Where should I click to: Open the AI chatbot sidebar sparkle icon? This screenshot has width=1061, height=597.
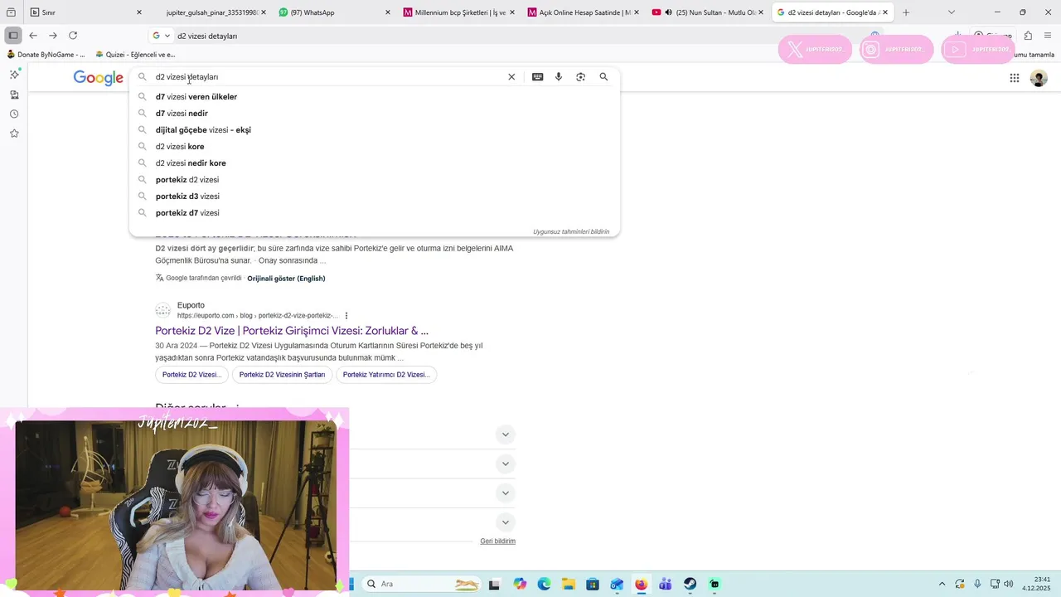click(14, 75)
